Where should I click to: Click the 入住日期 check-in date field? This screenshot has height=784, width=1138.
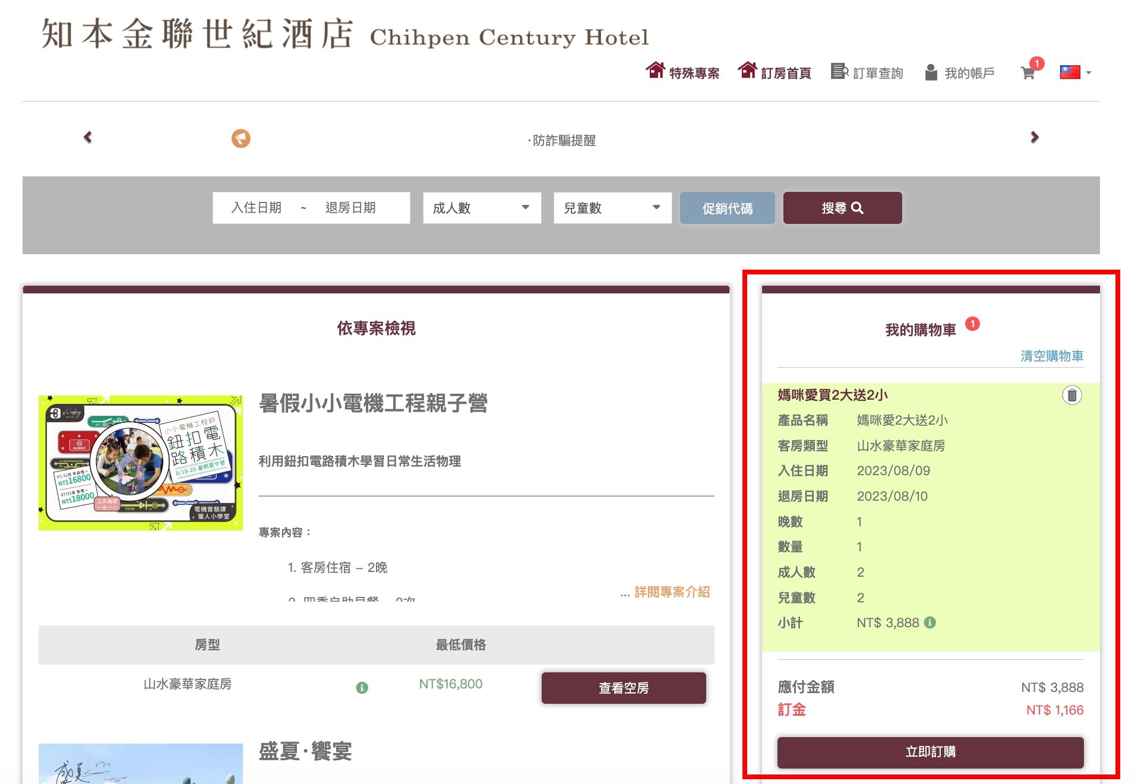pyautogui.click(x=257, y=208)
